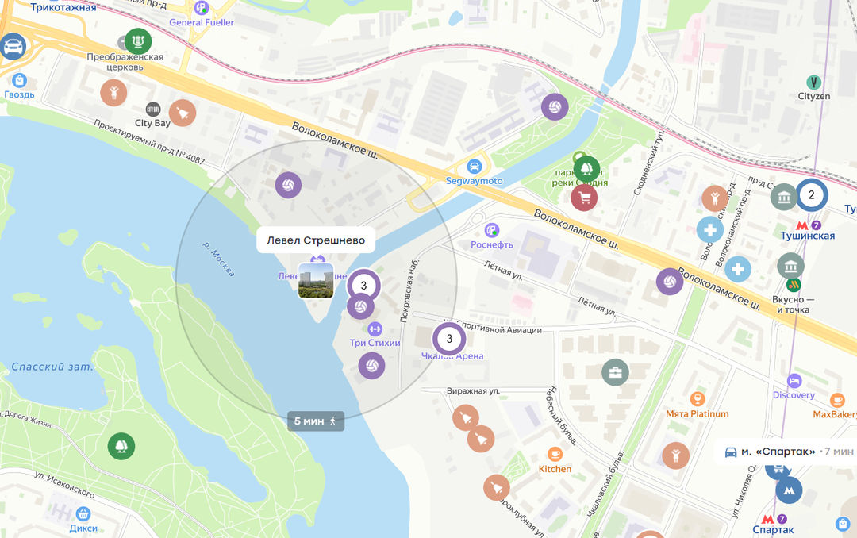Select the red shopping cart marker
This screenshot has height=538, width=857.
[x=584, y=198]
